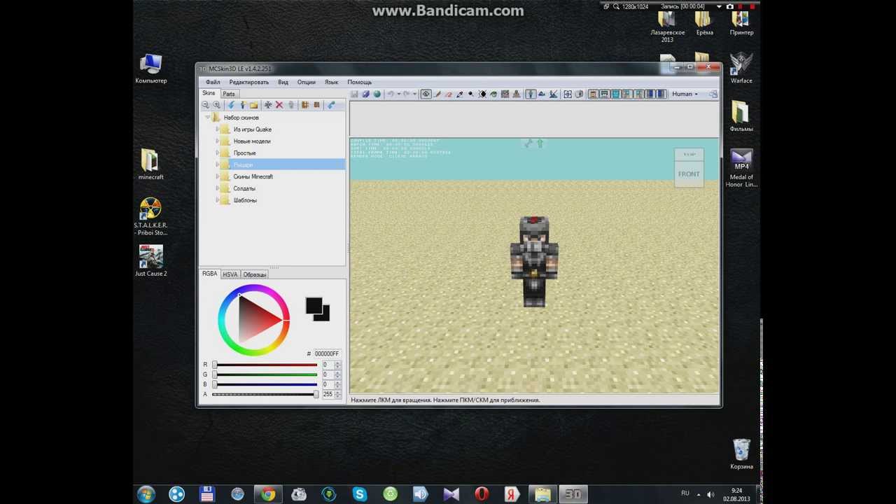Open the Human model dropdown
This screenshot has height=504, width=896.
point(685,94)
